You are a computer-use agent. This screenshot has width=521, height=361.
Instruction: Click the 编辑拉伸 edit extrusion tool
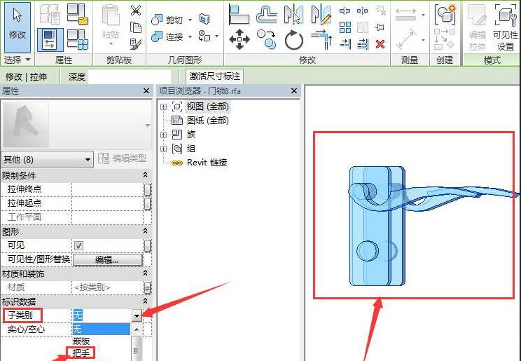click(x=478, y=27)
